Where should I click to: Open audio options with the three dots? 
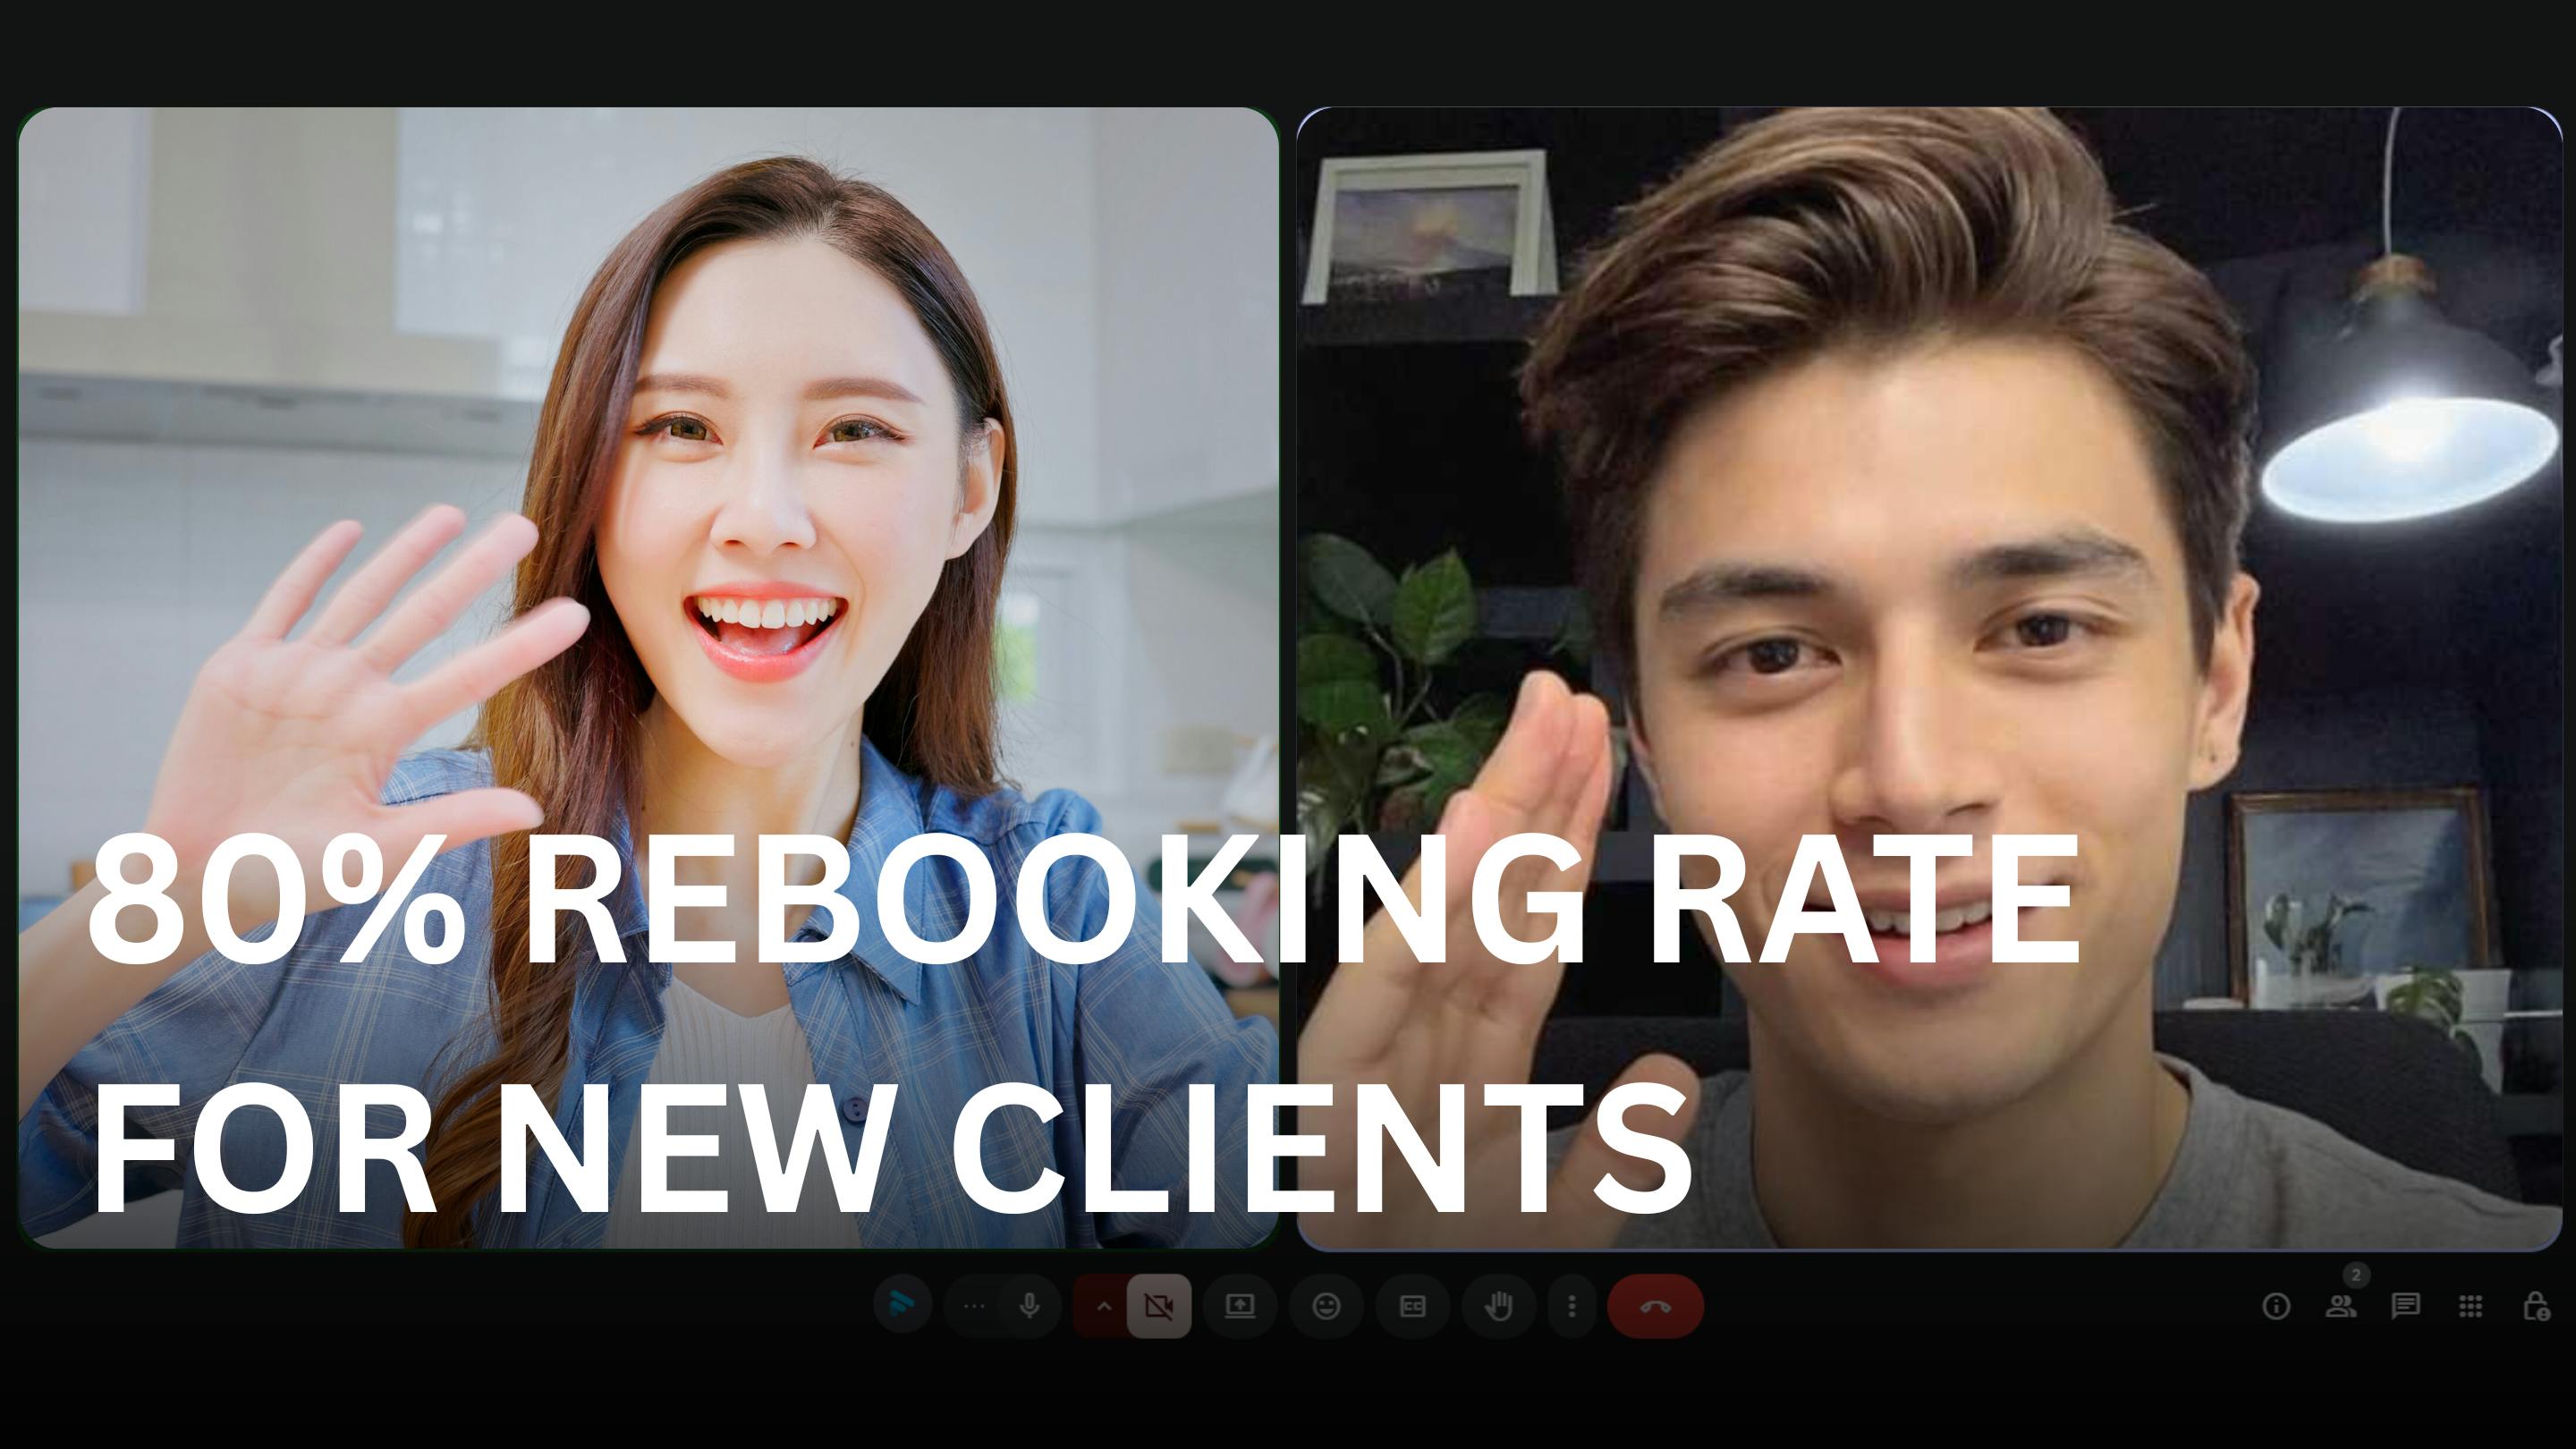(973, 1306)
